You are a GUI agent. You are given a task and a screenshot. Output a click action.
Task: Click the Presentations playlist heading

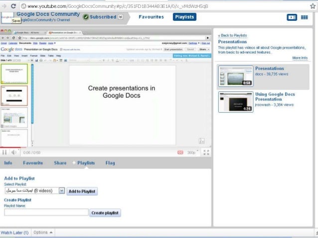pos(232,42)
